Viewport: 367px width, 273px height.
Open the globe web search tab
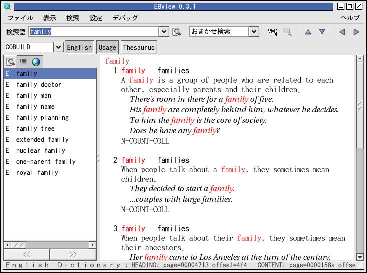click(x=36, y=62)
